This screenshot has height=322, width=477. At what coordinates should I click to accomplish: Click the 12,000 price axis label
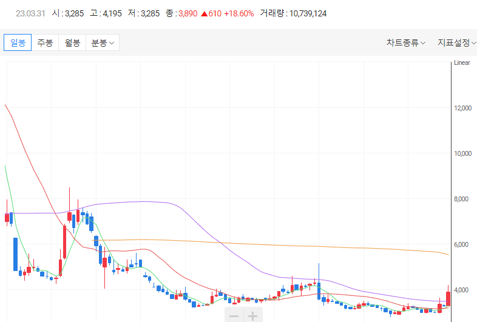(462, 108)
